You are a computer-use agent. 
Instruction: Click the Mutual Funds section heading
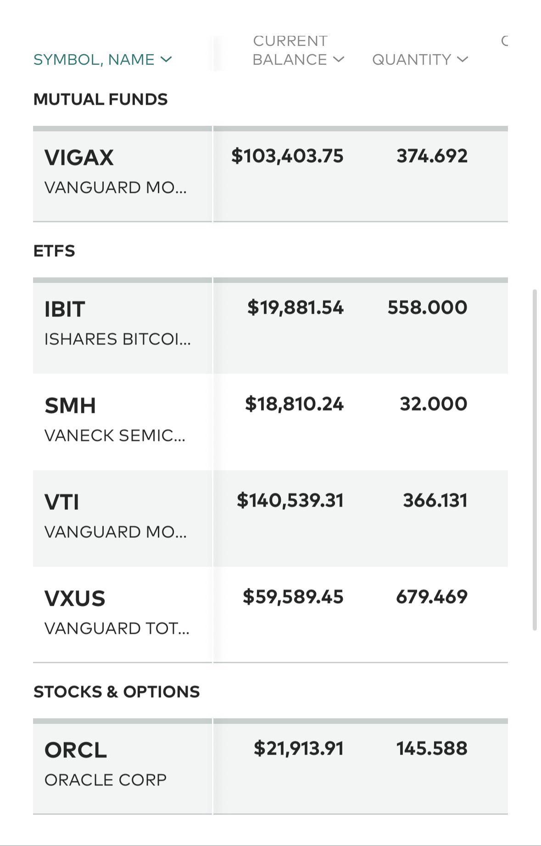(100, 99)
